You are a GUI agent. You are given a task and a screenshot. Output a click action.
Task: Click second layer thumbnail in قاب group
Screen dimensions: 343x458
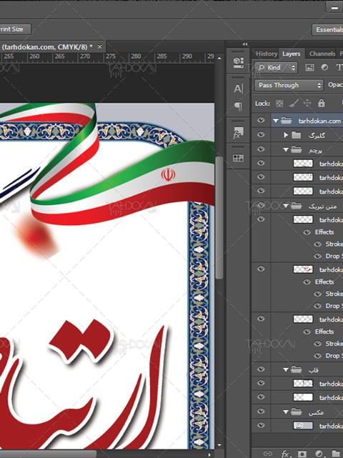[x=303, y=397]
